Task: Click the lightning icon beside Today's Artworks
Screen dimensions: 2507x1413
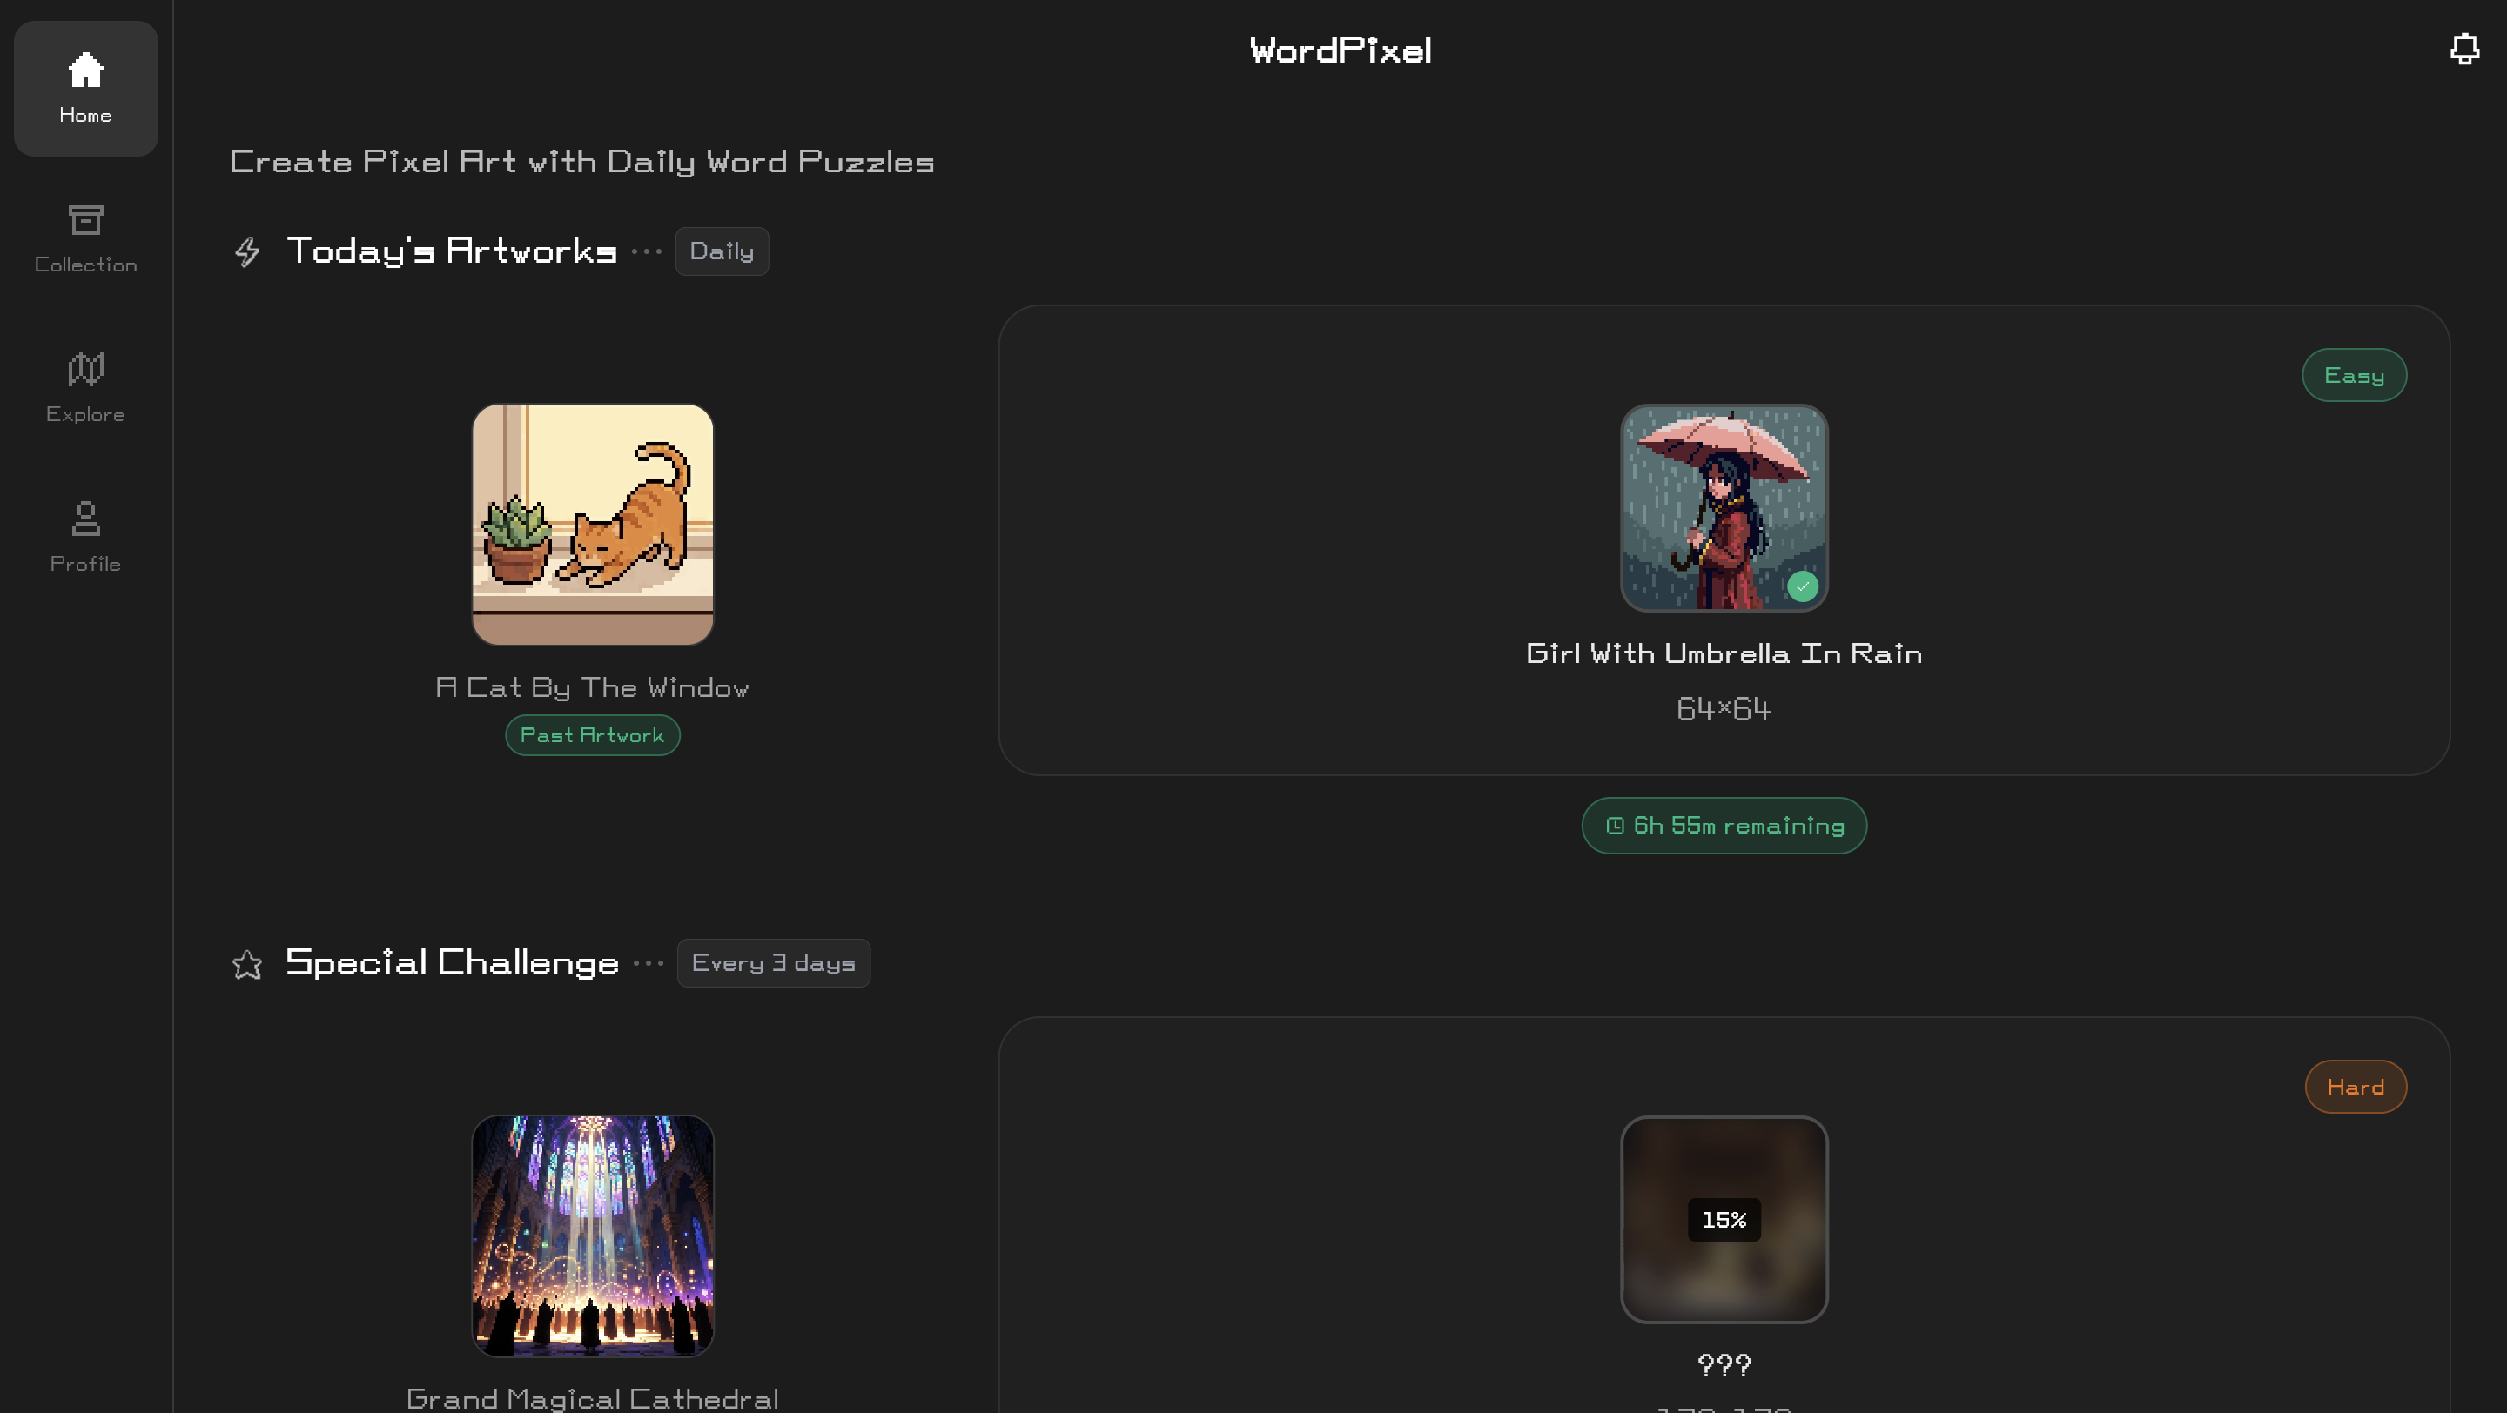Action: 246,251
